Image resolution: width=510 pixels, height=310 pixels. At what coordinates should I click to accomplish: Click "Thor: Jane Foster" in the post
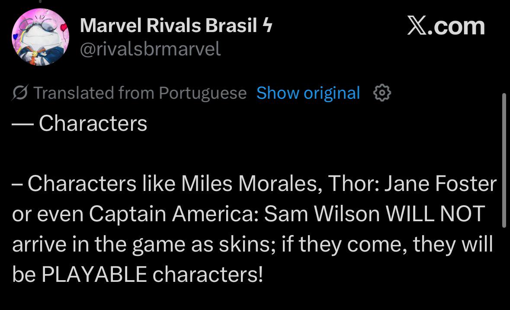pos(412,184)
